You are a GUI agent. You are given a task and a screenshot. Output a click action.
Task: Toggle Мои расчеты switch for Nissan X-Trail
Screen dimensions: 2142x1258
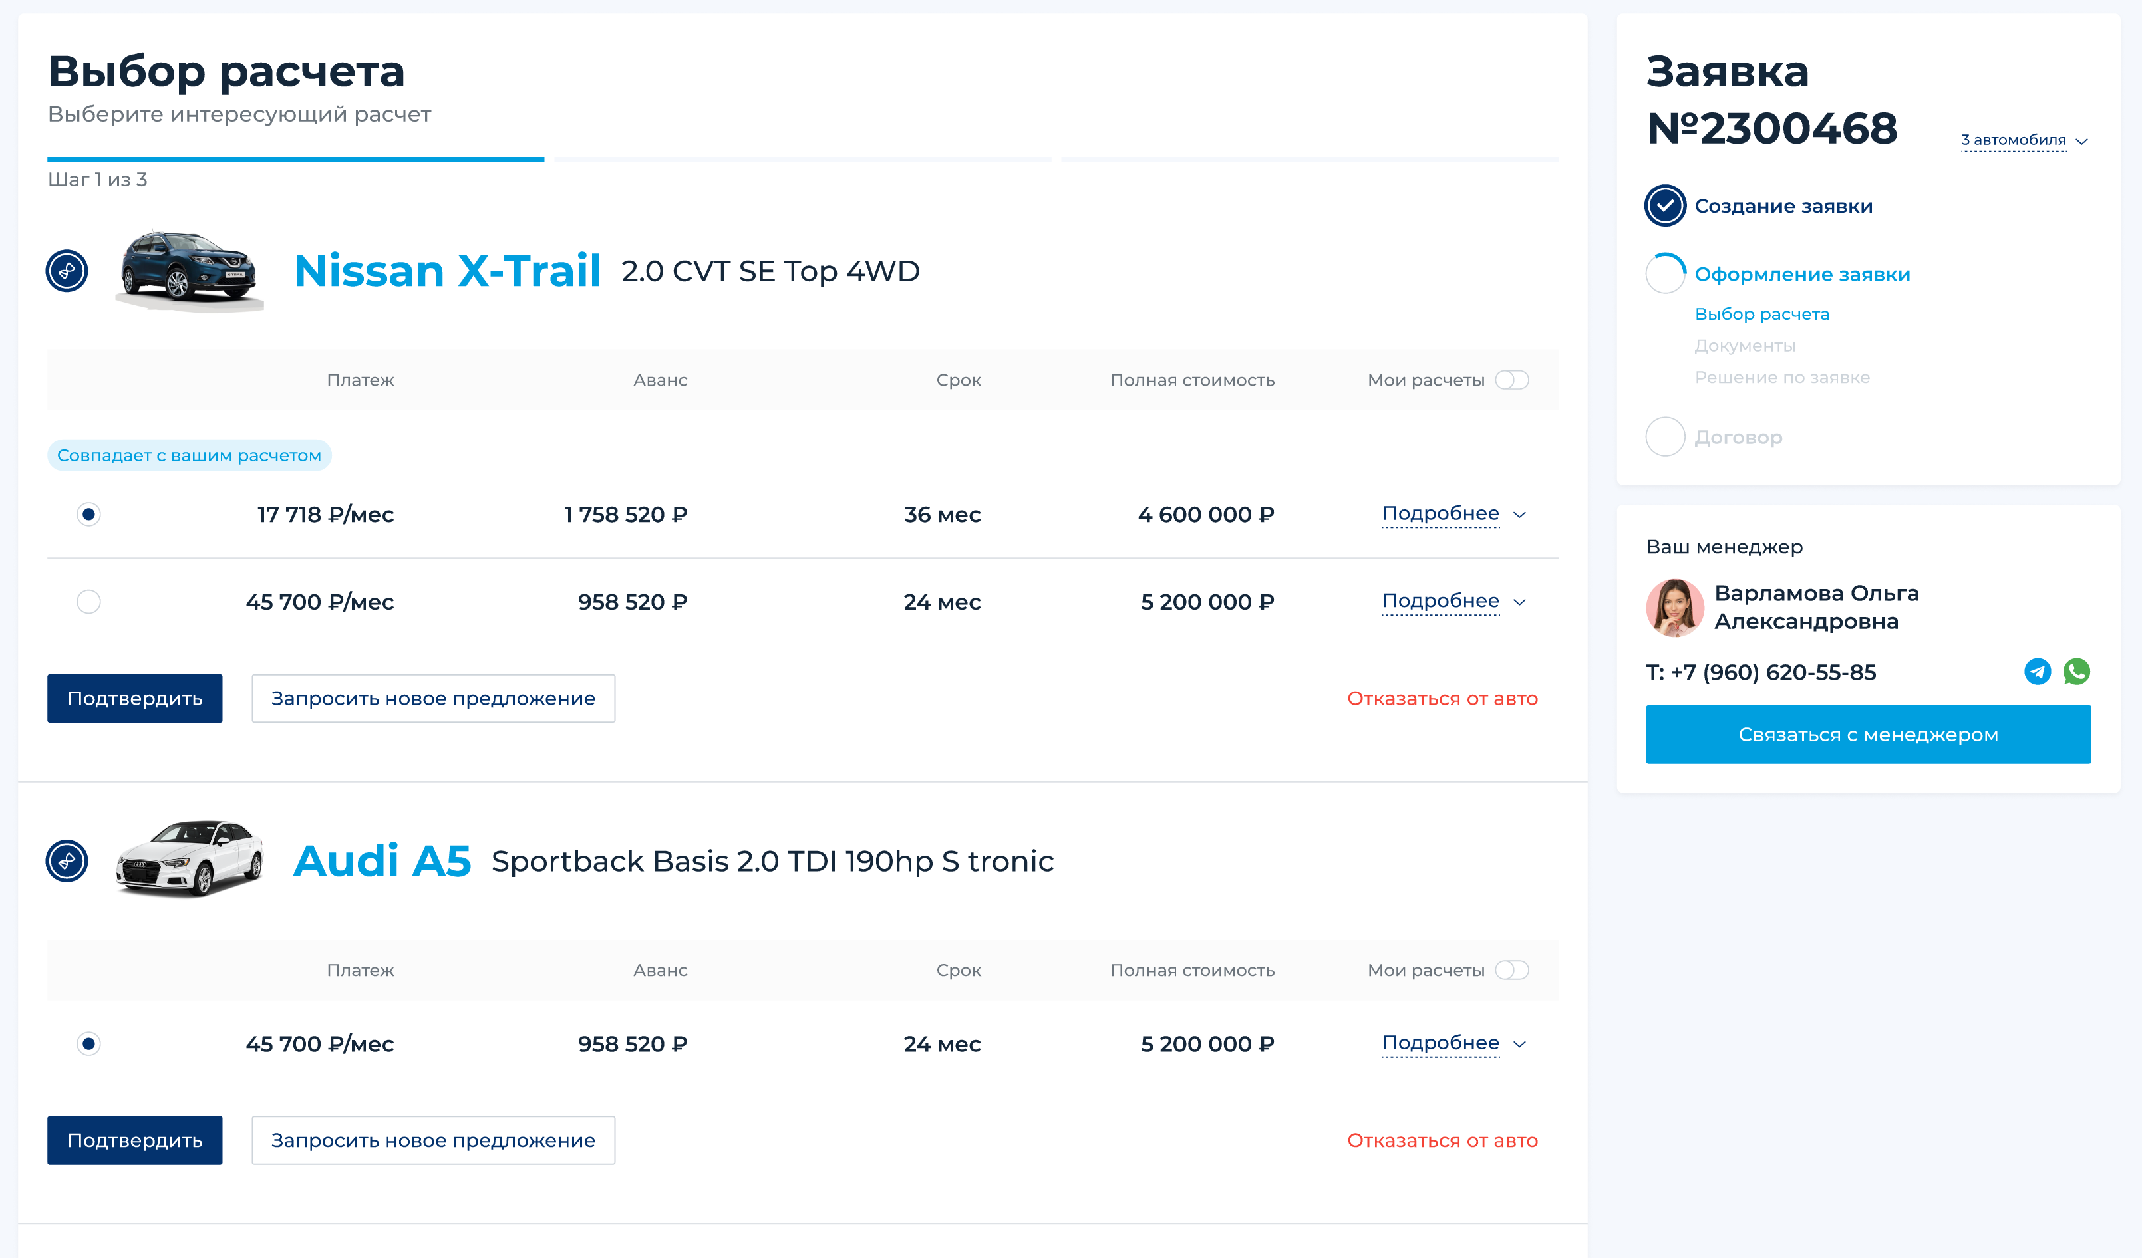[1511, 380]
